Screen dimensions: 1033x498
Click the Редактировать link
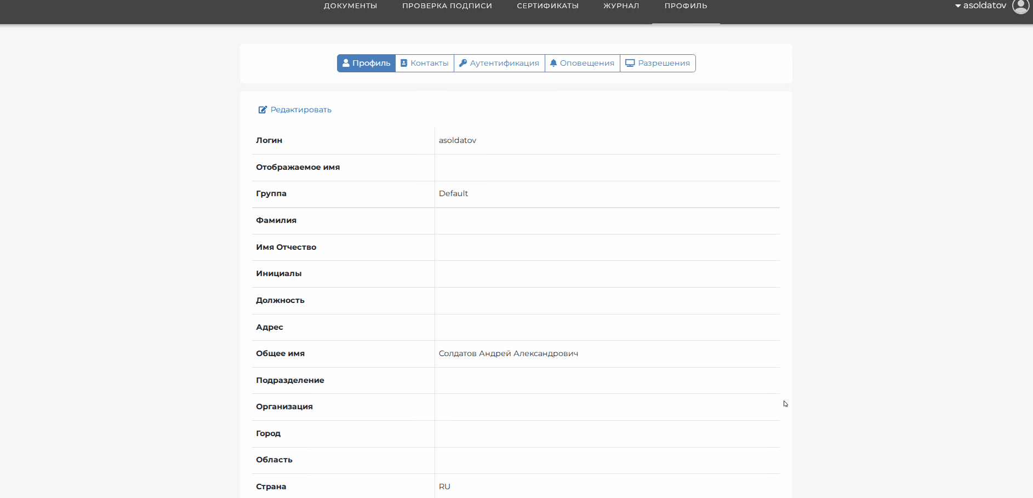[x=301, y=110]
